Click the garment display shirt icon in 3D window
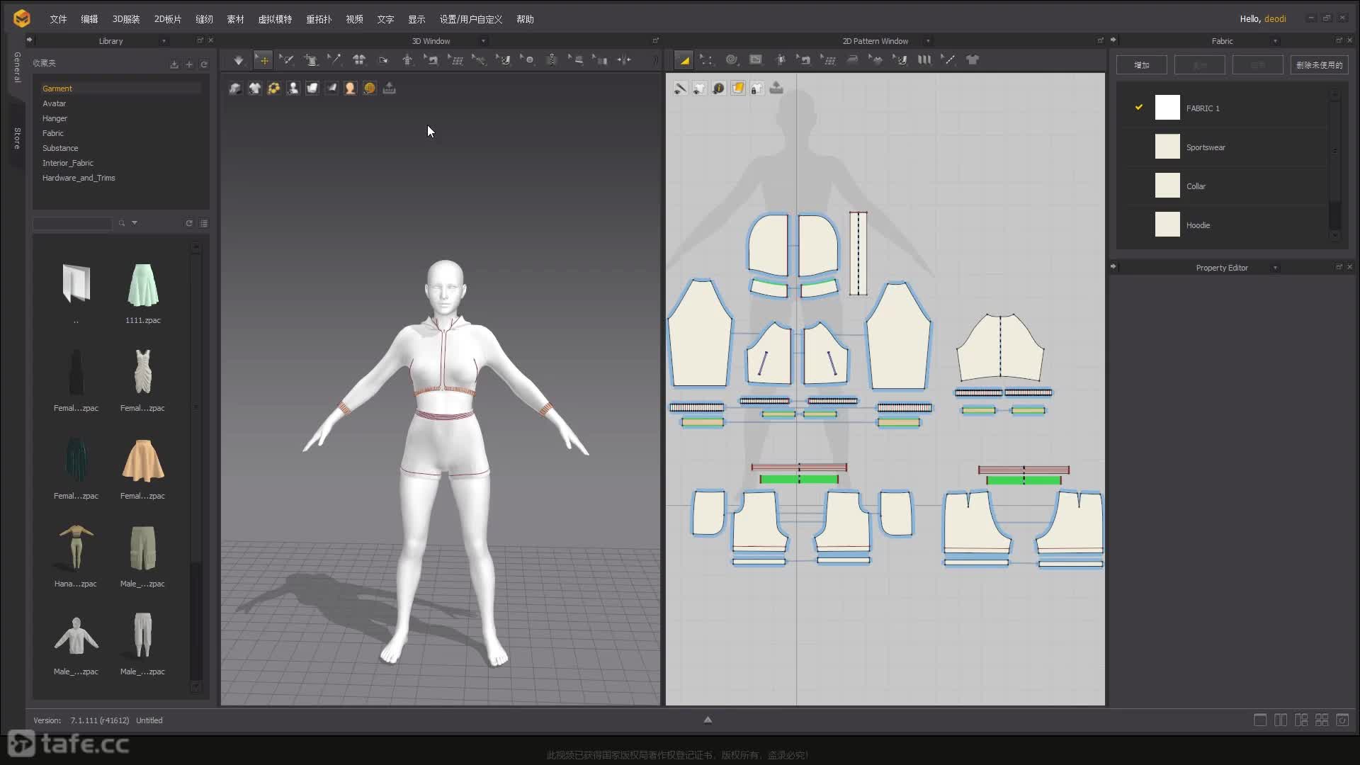 coord(254,89)
